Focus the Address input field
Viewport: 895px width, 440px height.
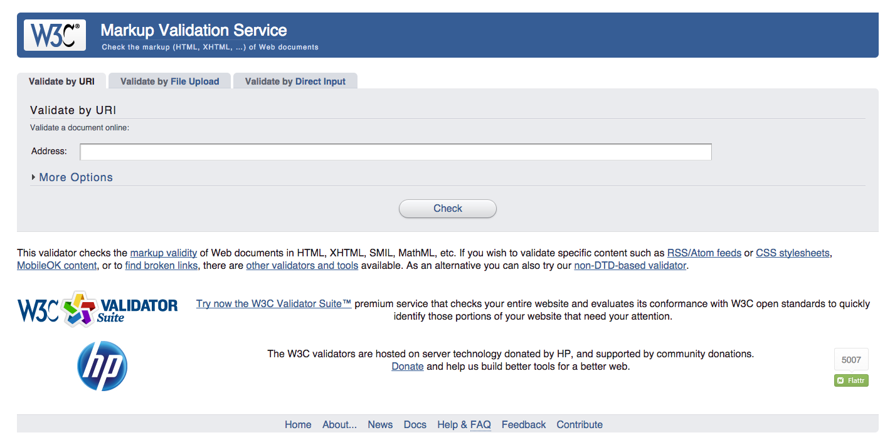(395, 152)
